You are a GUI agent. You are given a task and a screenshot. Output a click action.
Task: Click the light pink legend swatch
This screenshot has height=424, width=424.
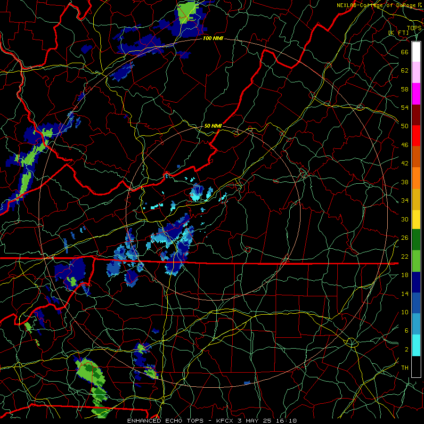pyautogui.click(x=416, y=73)
